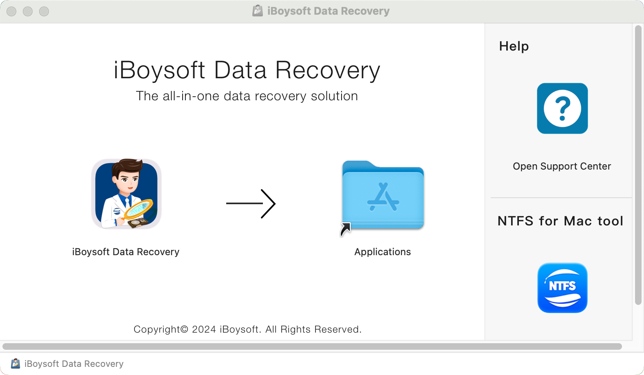The width and height of the screenshot is (644, 375).
Task: Minimize the window with the middle title bar button
Action: pos(28,11)
